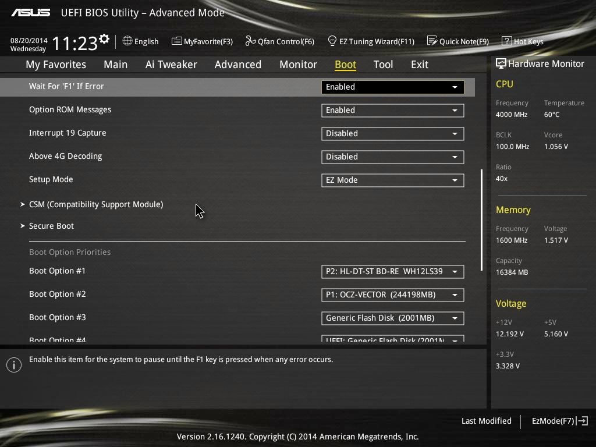The image size is (596, 447).
Task: Click the settings list scrollbar
Action: 481,219
